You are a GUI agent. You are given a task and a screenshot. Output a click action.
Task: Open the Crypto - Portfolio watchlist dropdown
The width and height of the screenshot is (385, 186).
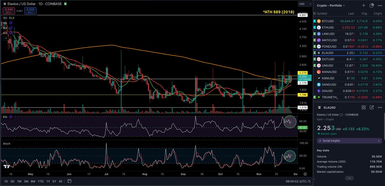pyautogui.click(x=331, y=5)
